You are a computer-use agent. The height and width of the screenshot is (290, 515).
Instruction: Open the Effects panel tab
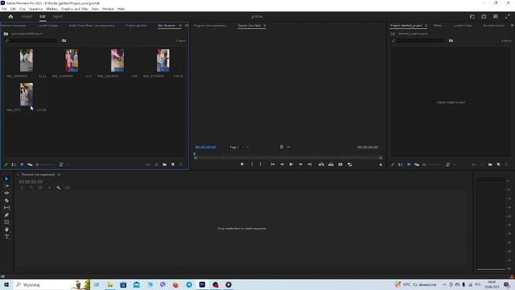(438, 25)
